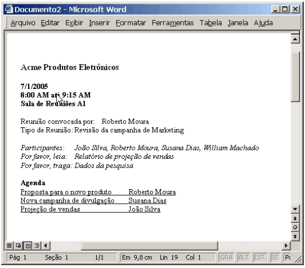Image resolution: width=305 pixels, height=268 pixels.
Task: Click the vertical scrollbar thumb
Action: point(295,77)
